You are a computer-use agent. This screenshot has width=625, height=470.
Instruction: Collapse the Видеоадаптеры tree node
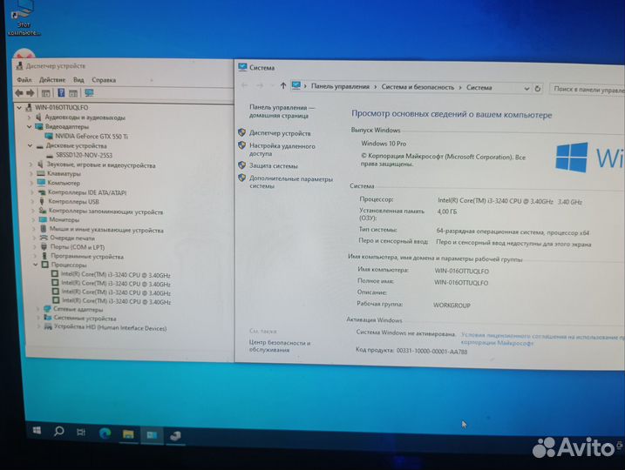[x=31, y=126]
